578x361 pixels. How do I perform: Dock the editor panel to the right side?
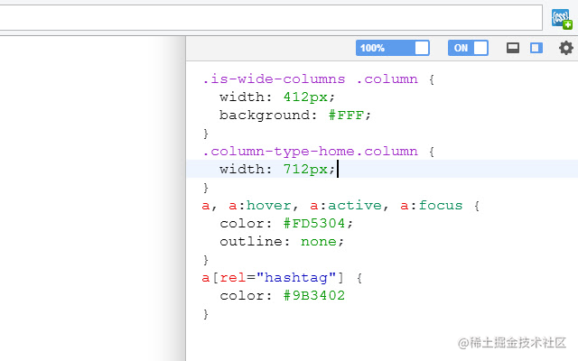[536, 48]
